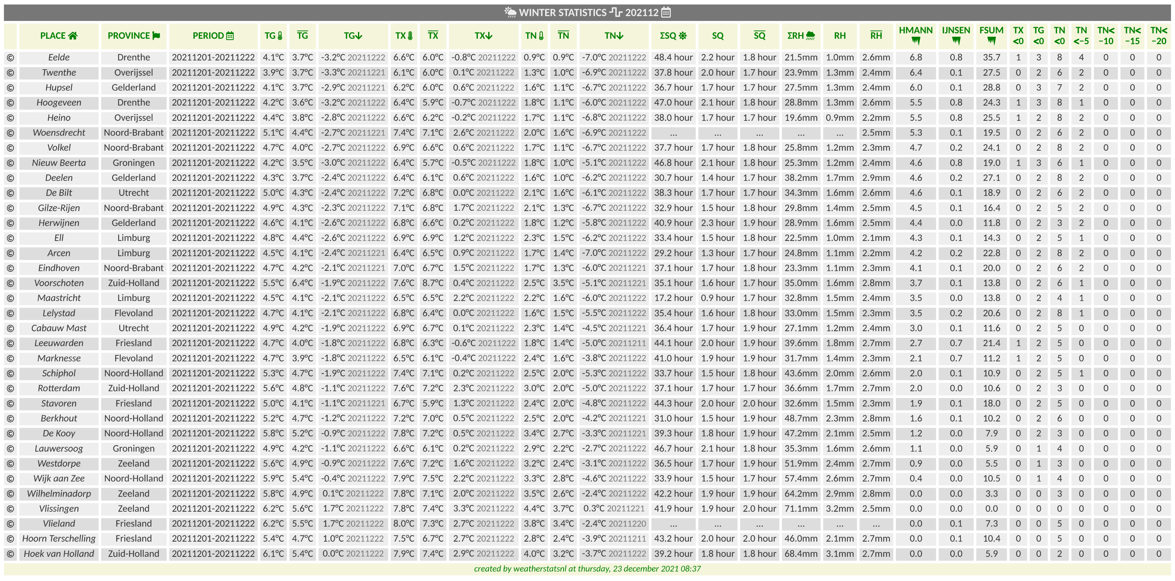Select place name Stavoren
The height and width of the screenshot is (581, 1175).
tap(59, 403)
